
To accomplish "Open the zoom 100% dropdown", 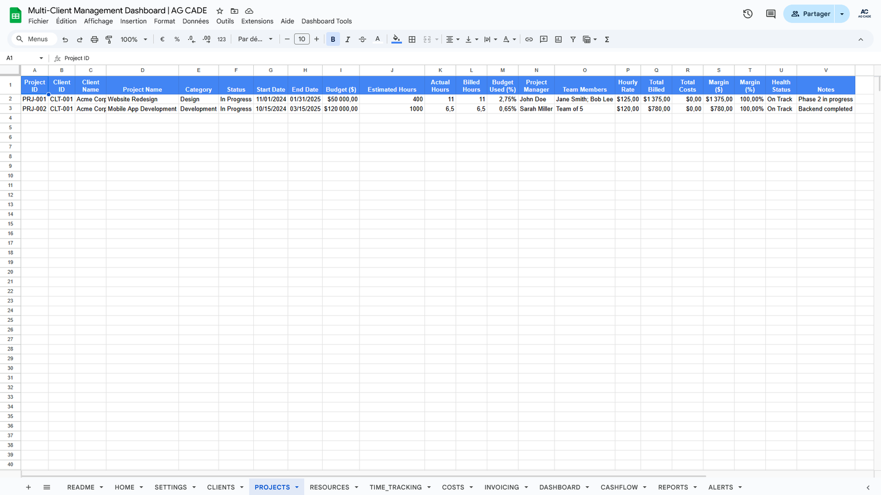I will tap(134, 40).
